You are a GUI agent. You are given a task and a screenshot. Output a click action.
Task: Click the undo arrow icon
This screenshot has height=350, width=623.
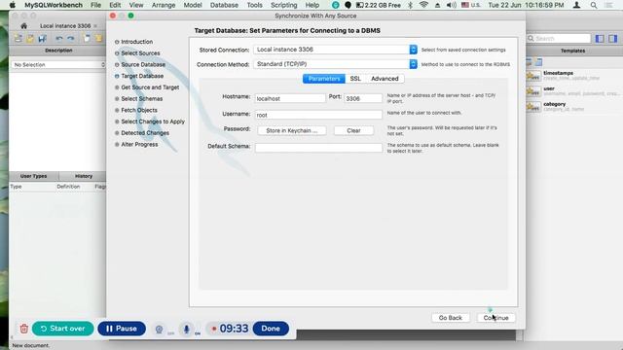[59, 38]
